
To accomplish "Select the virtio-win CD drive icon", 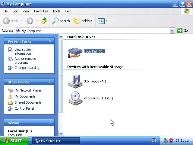I will [75, 98].
